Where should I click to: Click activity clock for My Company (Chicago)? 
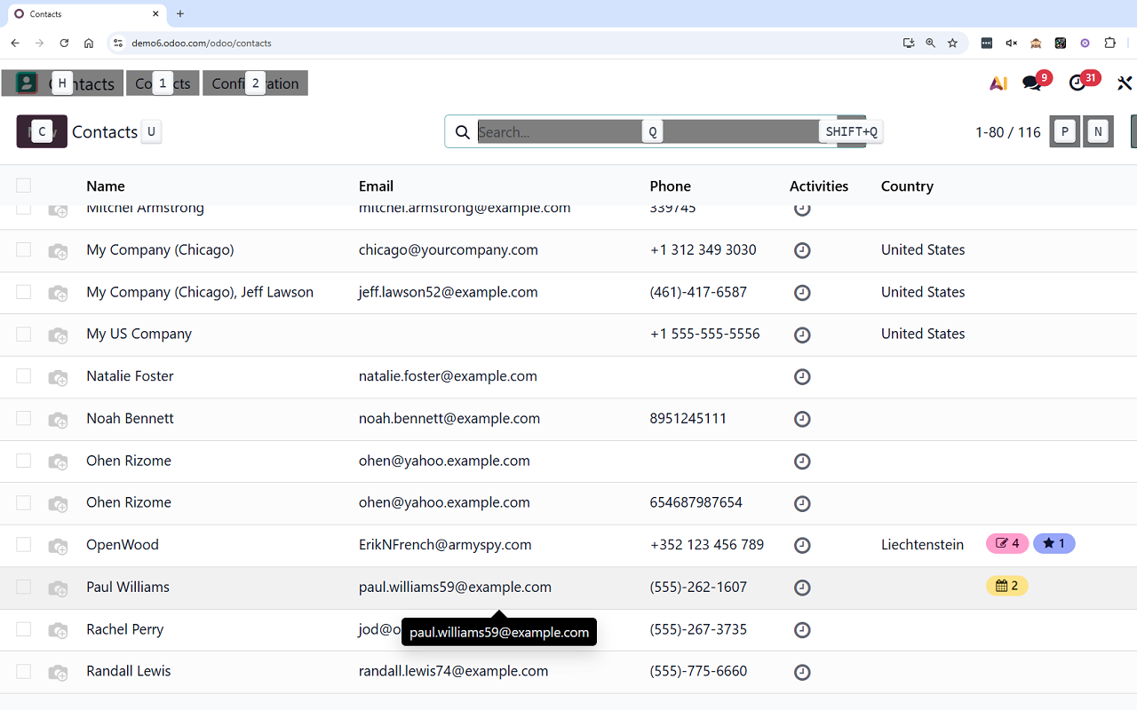tap(802, 250)
